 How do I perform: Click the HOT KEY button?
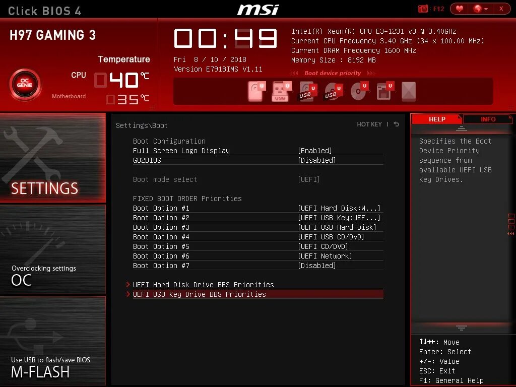[x=369, y=124]
